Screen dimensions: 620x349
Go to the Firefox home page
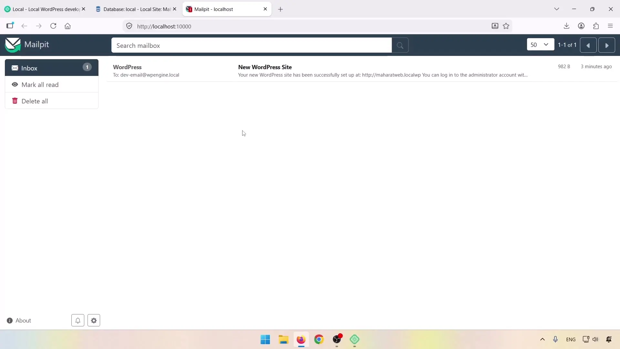(67, 26)
